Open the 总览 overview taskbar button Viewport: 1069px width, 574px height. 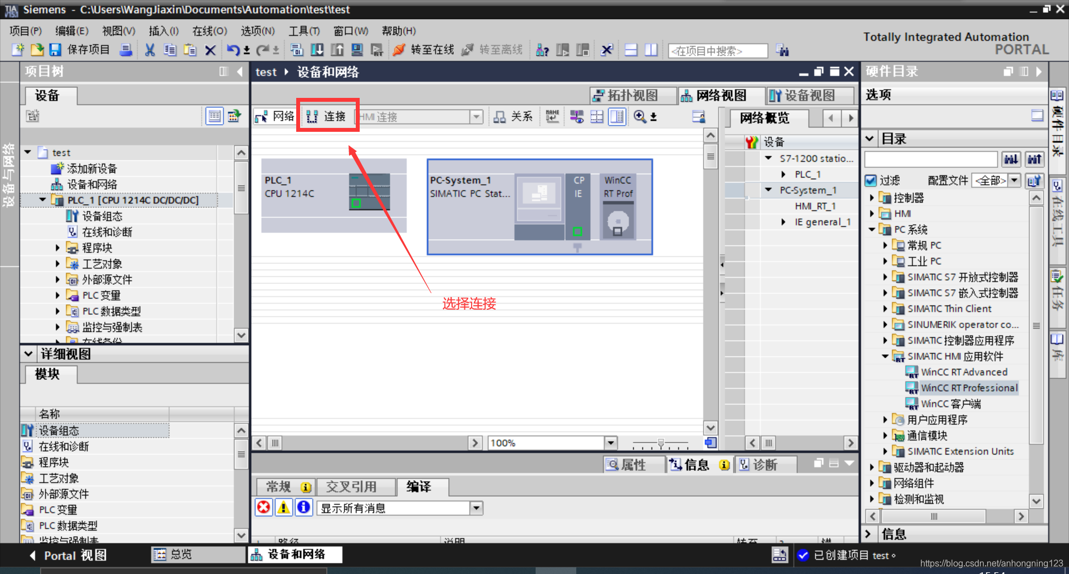(x=197, y=555)
